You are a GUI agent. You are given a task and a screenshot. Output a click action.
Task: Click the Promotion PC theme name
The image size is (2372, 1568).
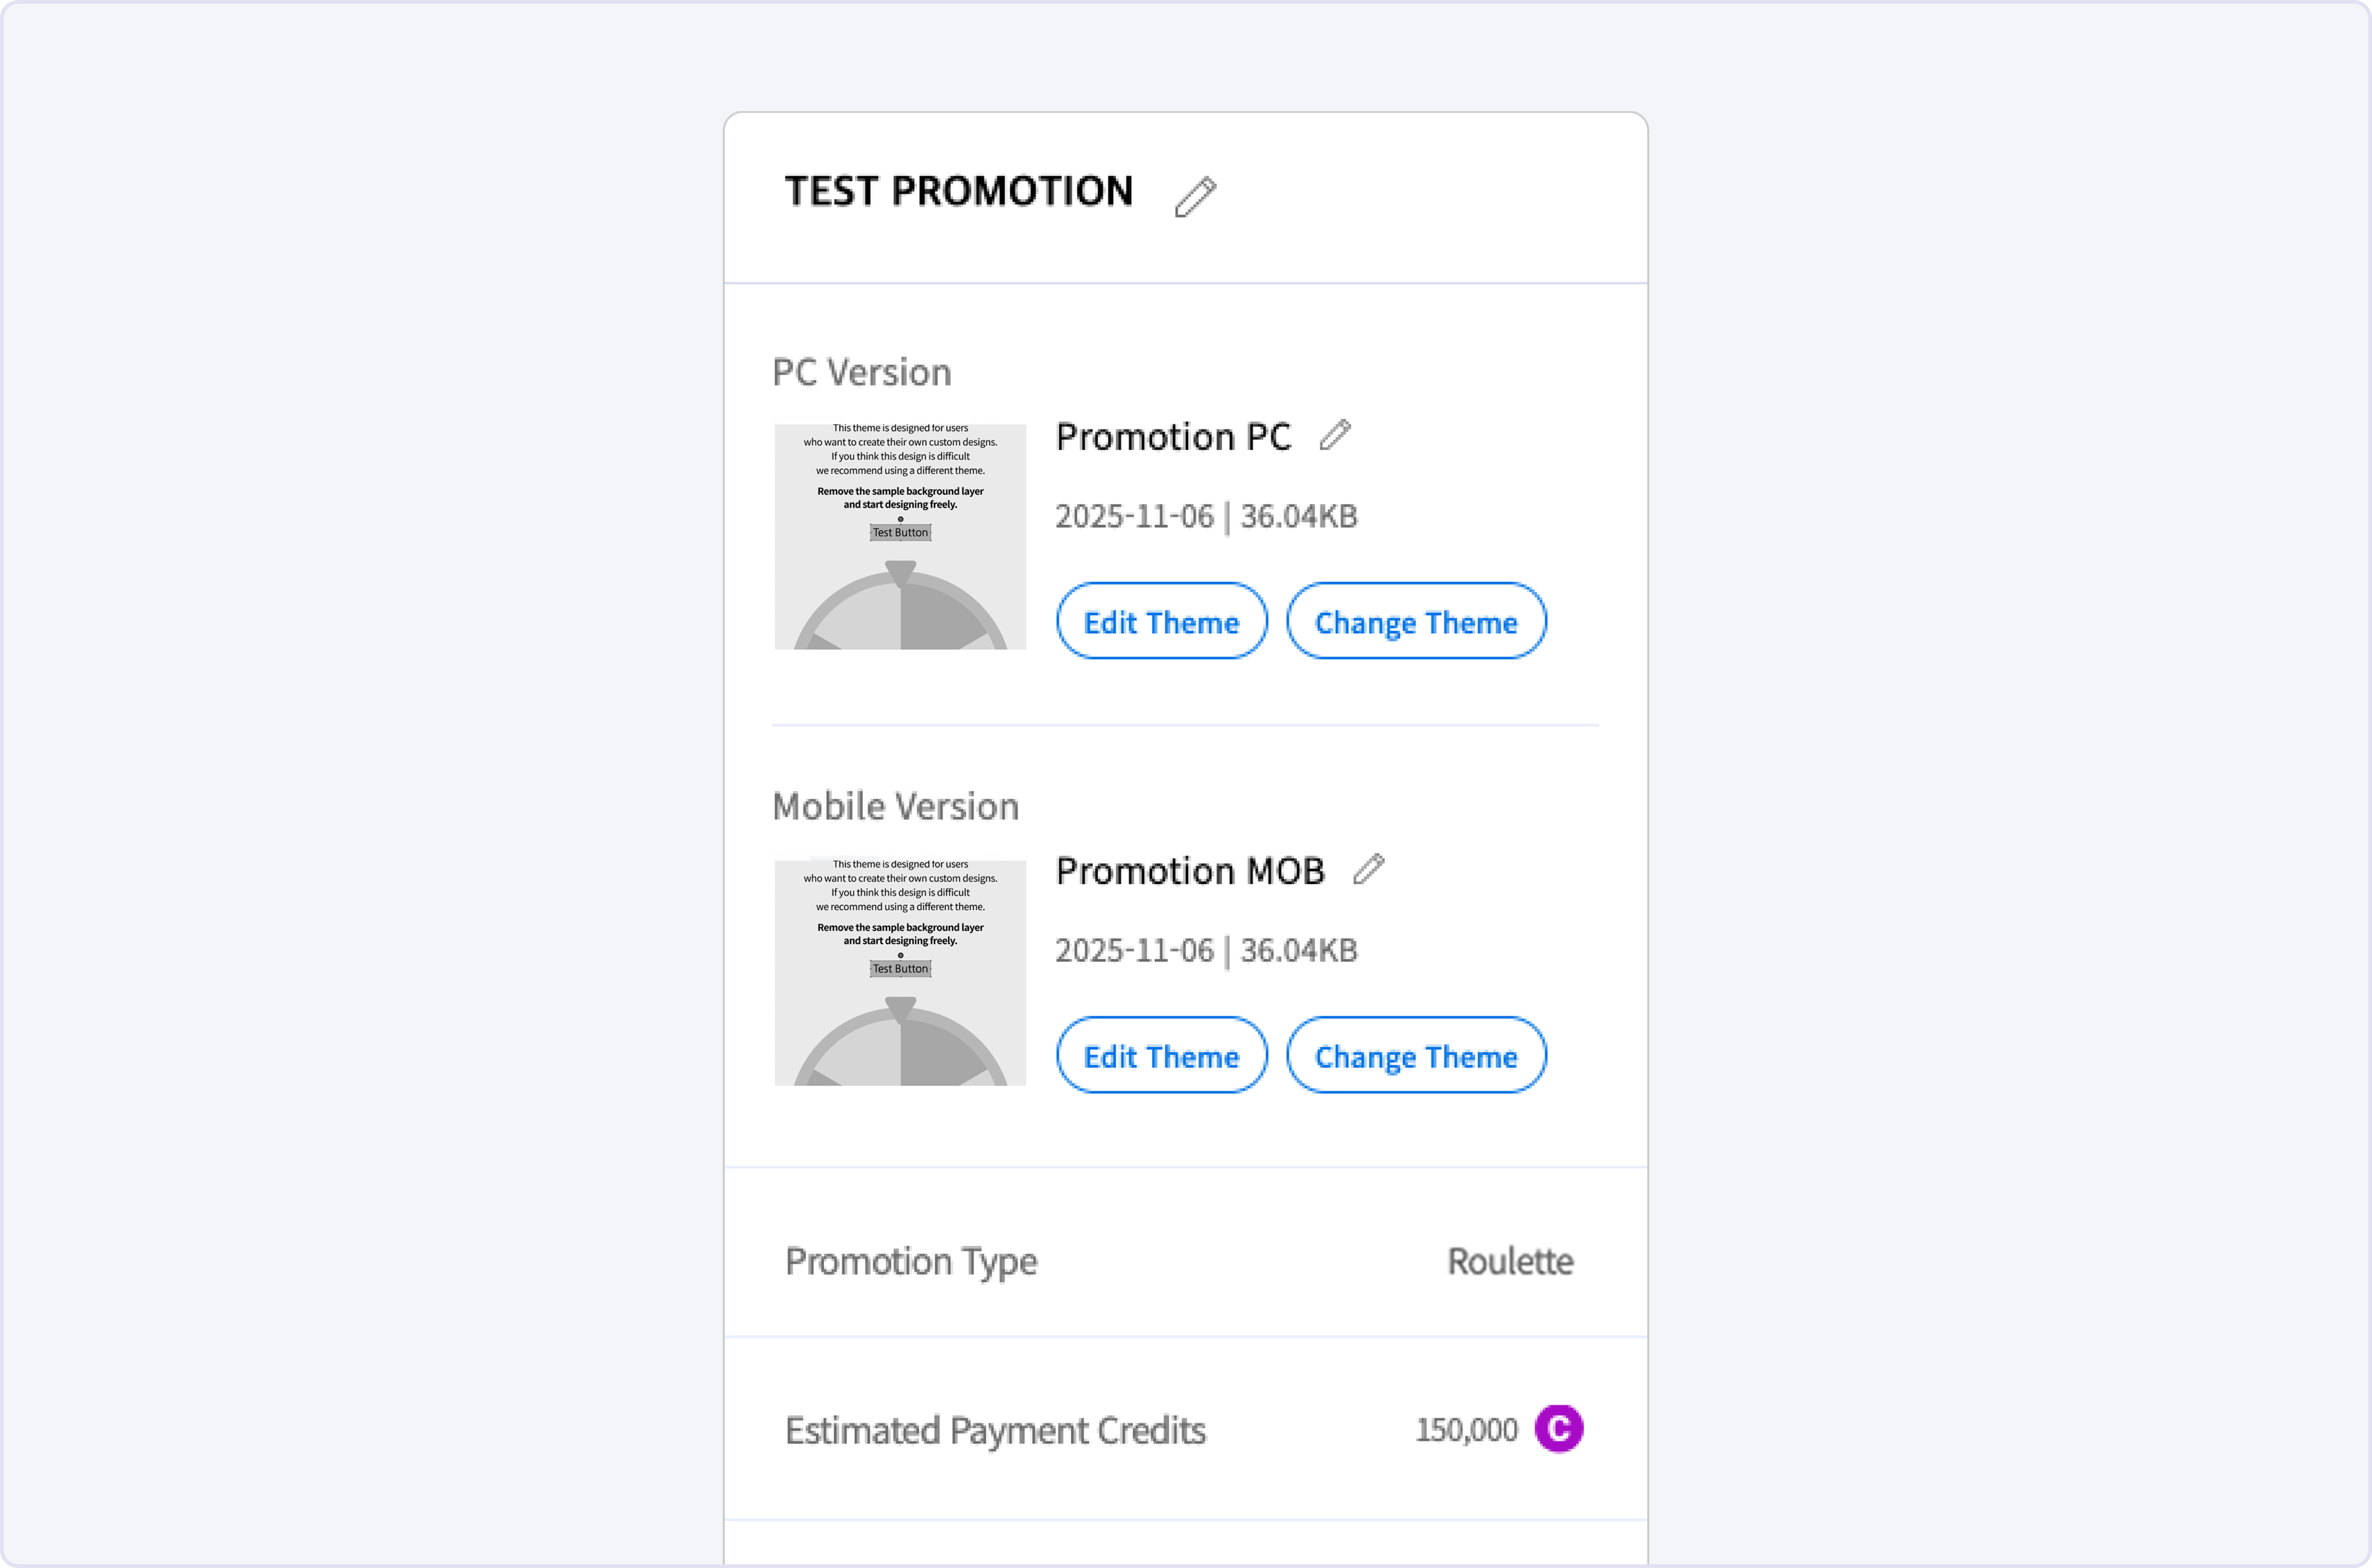[1174, 437]
